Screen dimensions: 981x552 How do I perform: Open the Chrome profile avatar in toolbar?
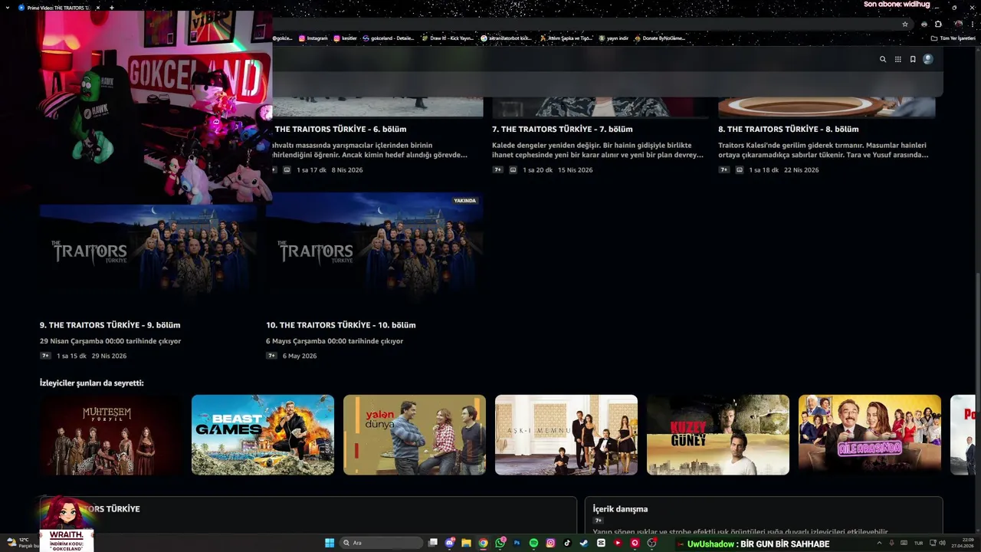(x=958, y=24)
